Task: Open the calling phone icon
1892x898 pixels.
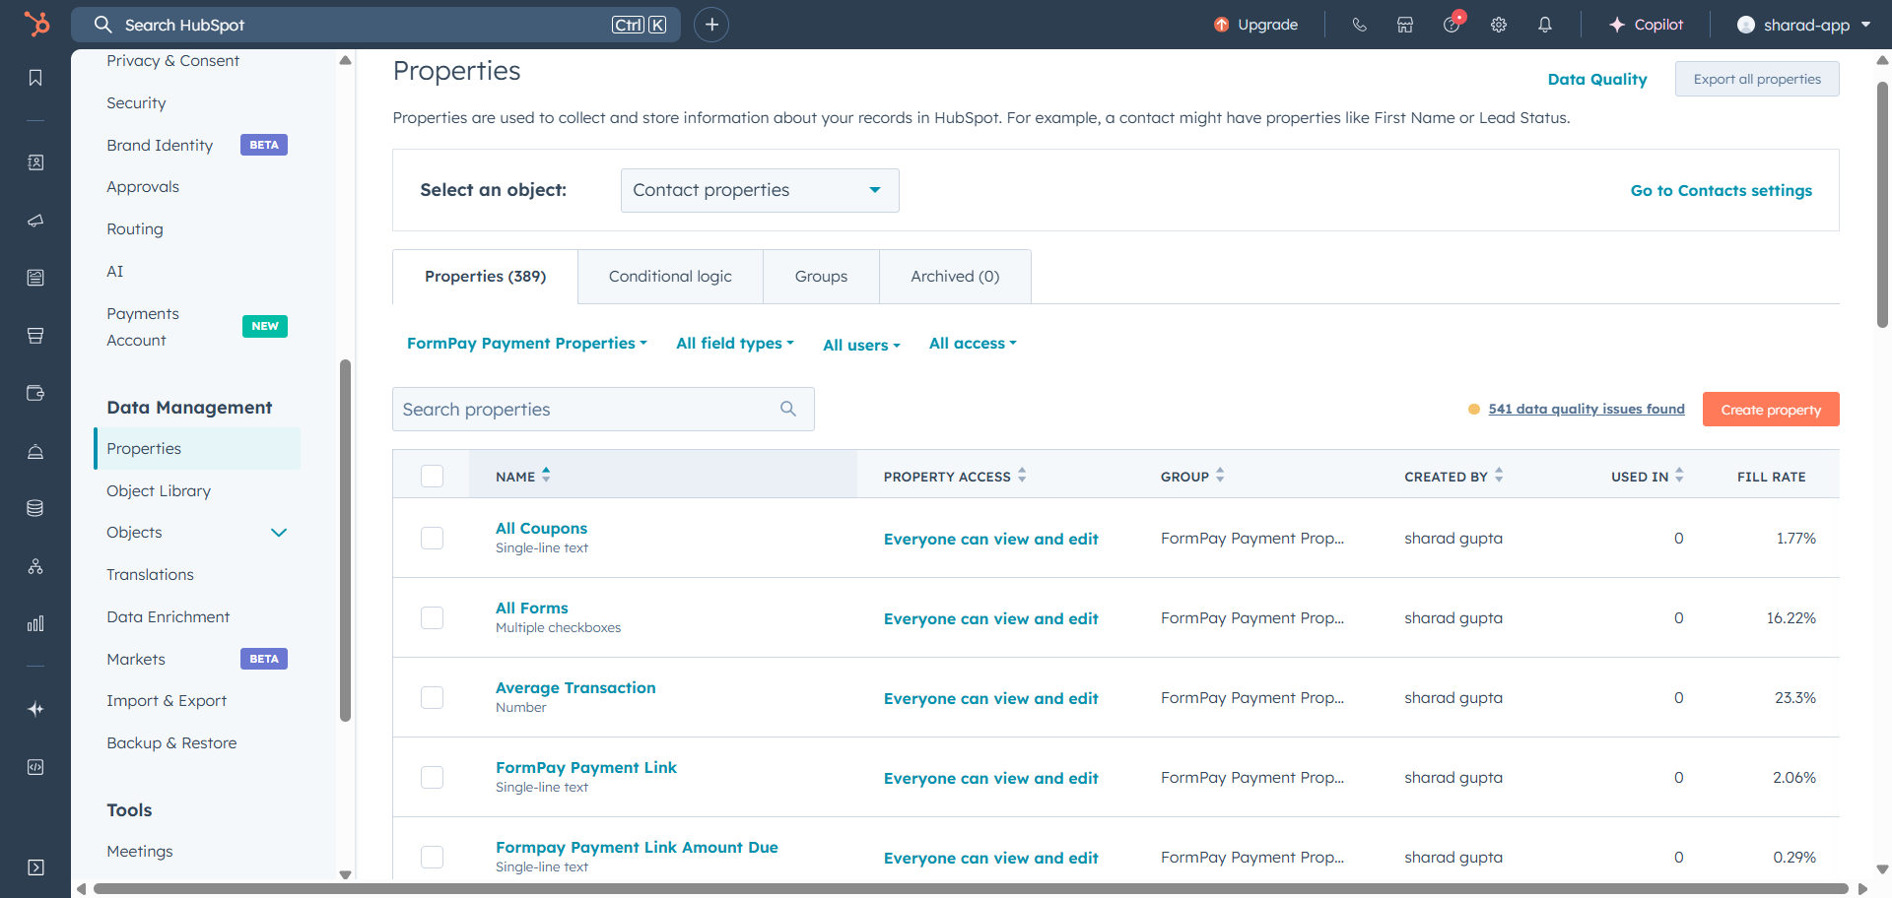Action: tap(1359, 25)
